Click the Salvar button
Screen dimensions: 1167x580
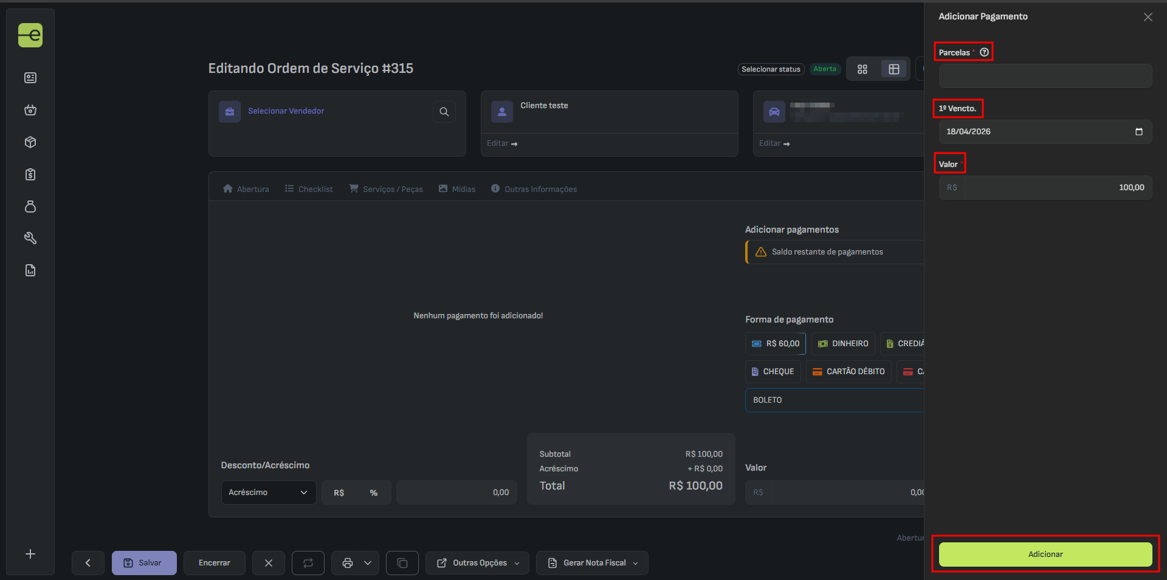[144, 563]
